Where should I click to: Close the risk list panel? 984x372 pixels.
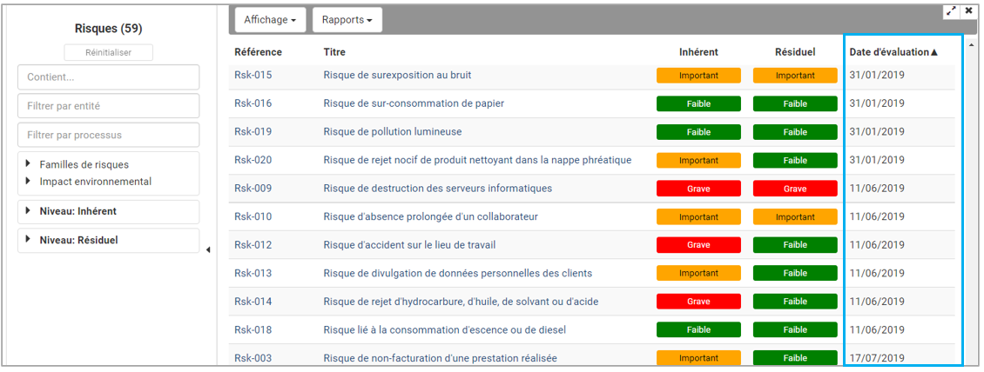tap(968, 11)
